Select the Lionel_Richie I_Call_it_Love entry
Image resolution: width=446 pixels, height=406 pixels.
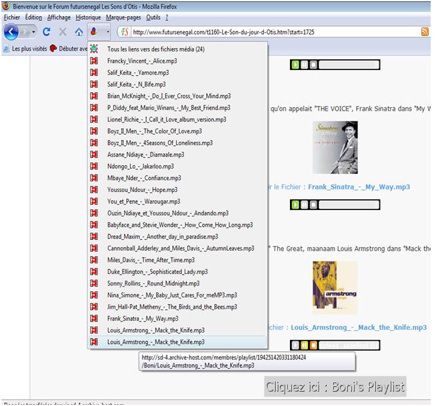click(177, 119)
